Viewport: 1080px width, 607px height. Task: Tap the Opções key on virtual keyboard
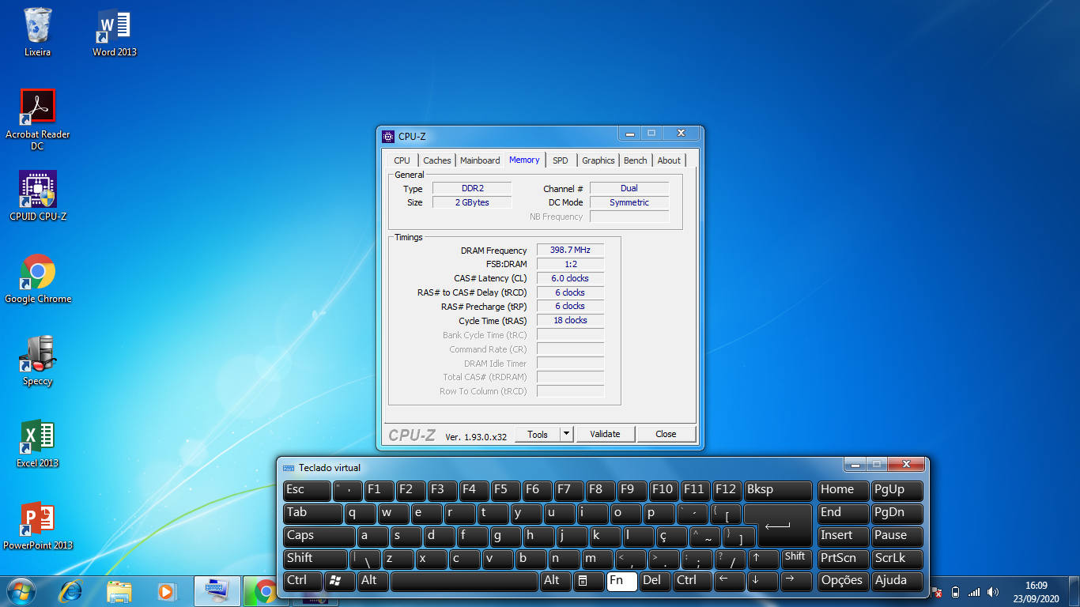click(x=842, y=581)
